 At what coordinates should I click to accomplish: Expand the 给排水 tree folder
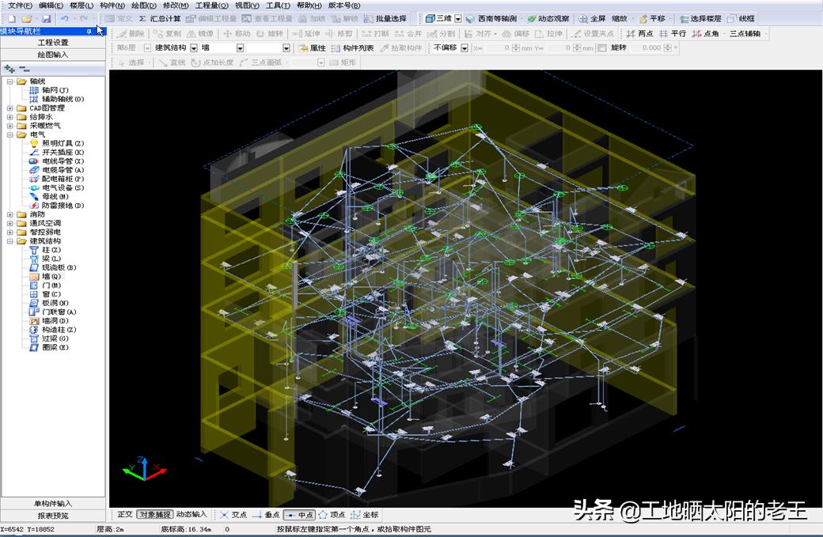click(x=9, y=116)
